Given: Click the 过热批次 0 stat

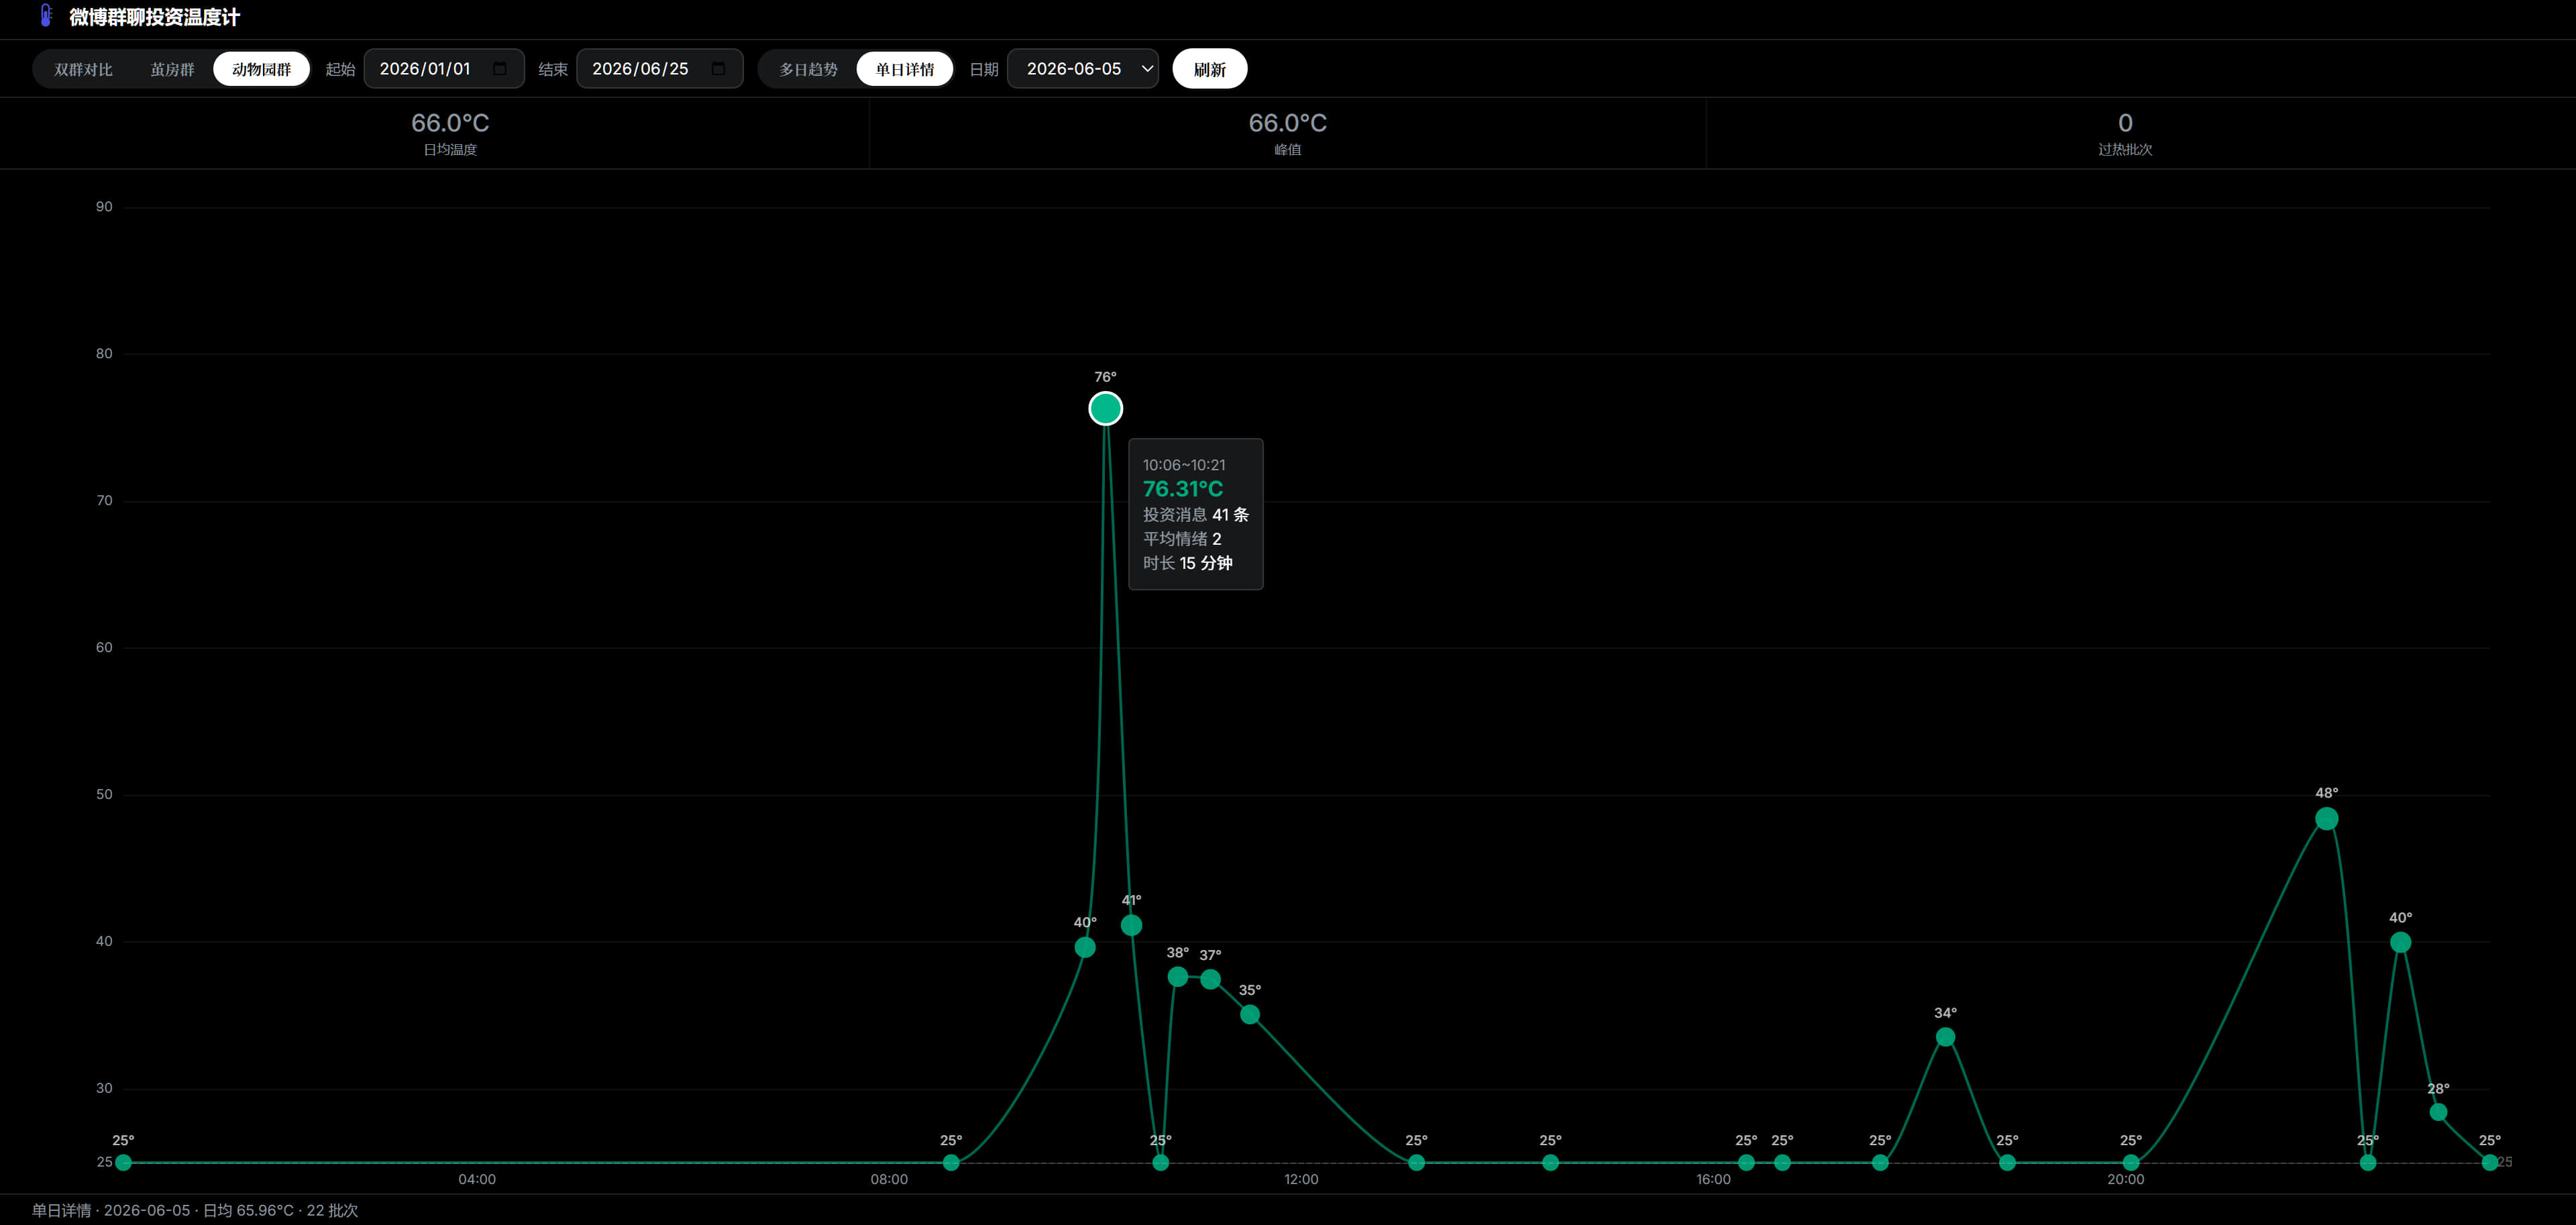Looking at the screenshot, I should click(x=2125, y=133).
